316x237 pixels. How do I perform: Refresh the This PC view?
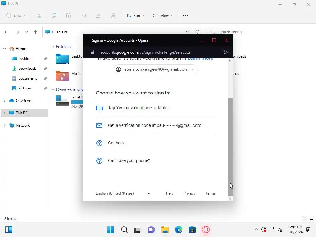[197, 32]
